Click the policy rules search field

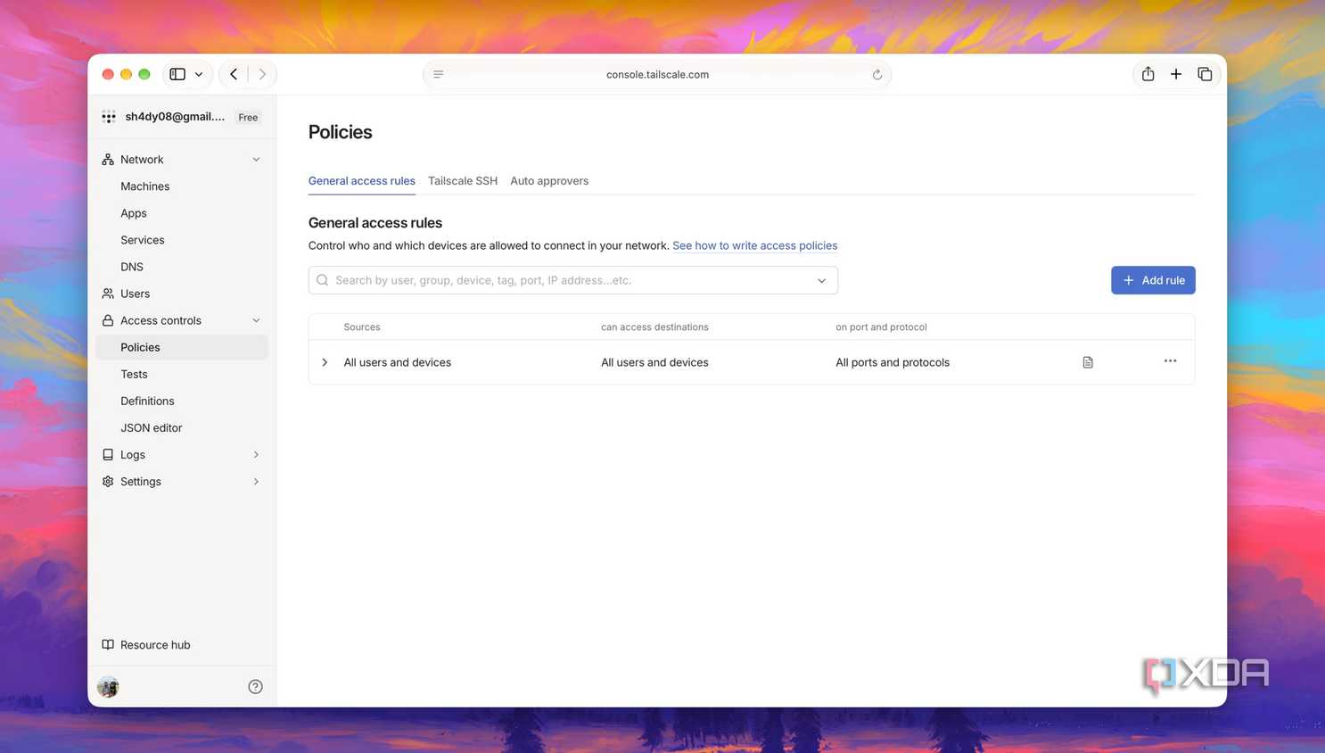click(x=573, y=280)
